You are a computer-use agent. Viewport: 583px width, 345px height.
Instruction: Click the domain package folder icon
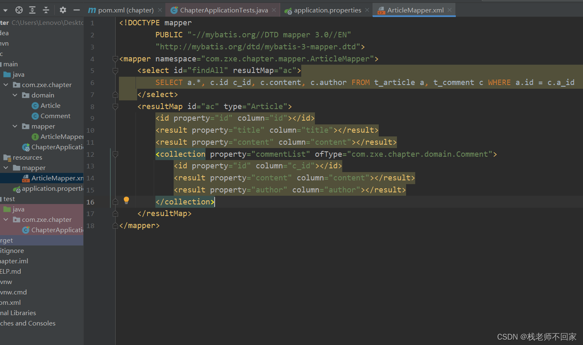pyautogui.click(x=26, y=95)
